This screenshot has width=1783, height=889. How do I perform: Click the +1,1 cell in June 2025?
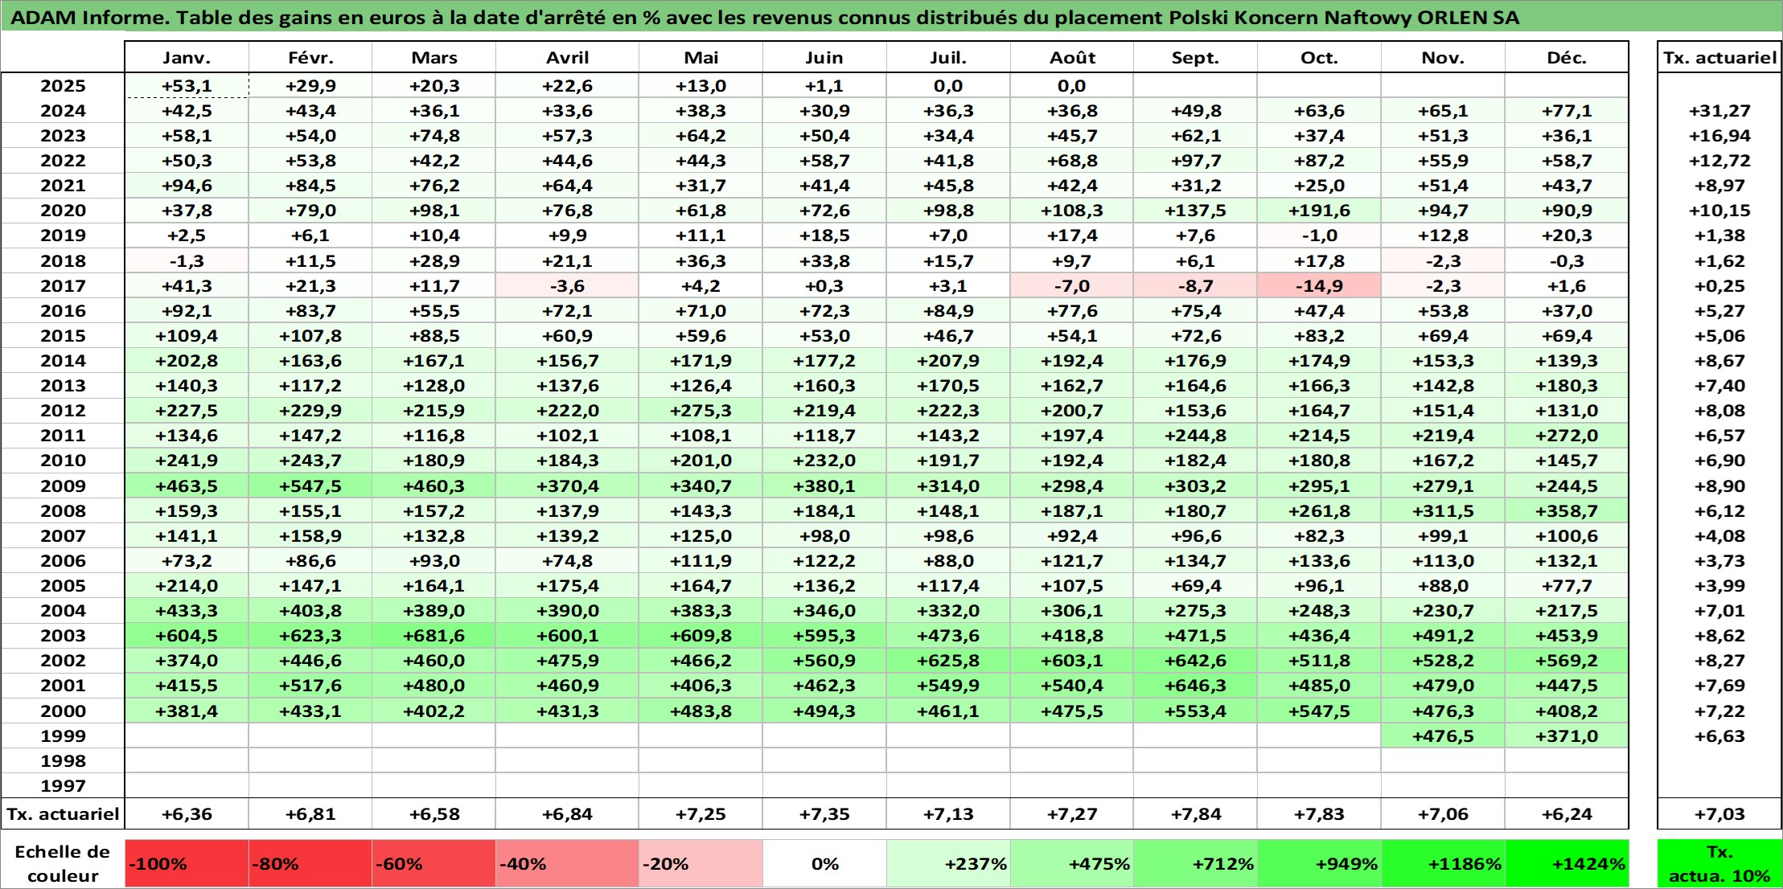click(824, 86)
